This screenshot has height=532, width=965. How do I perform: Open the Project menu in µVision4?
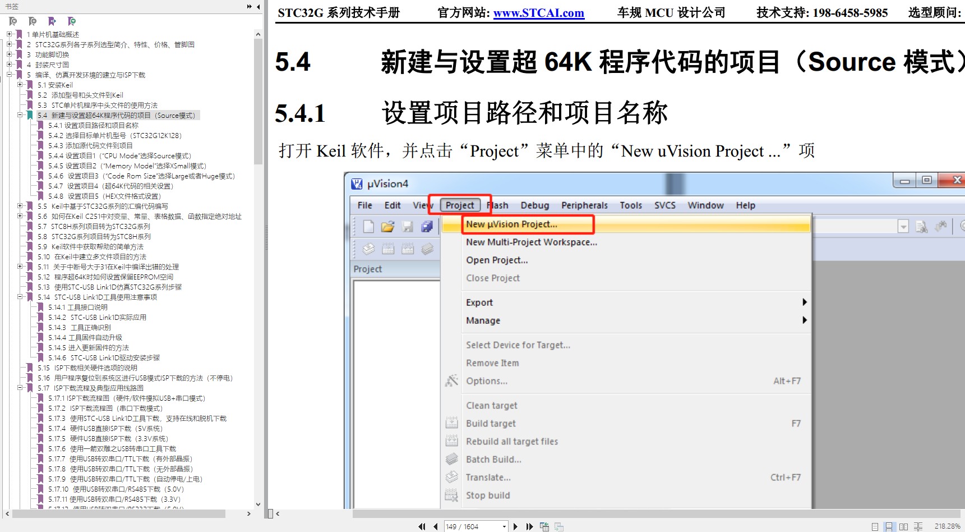tap(460, 205)
